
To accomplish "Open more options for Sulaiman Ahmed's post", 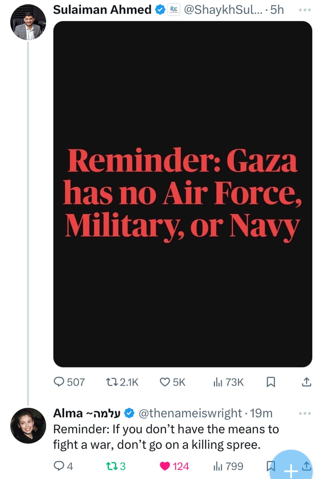I will (x=305, y=10).
